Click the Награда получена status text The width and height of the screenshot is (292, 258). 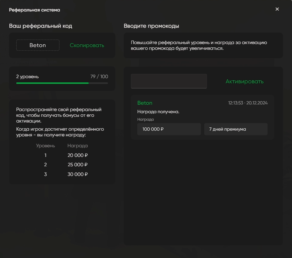coord(158,112)
